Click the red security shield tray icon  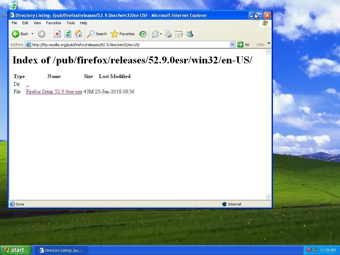pos(309,250)
